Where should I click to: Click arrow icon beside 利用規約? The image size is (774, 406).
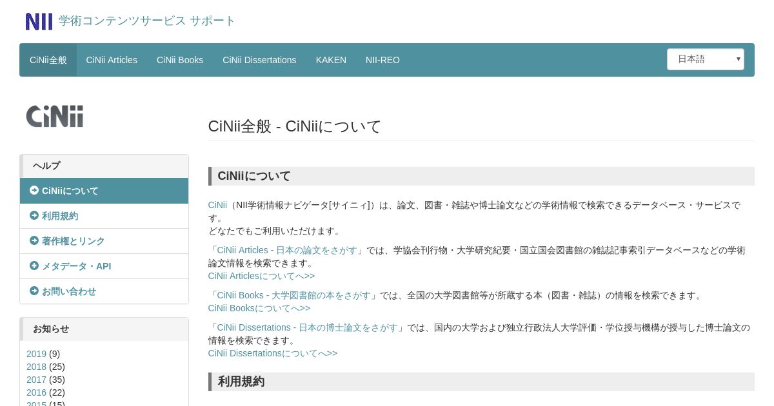34,216
